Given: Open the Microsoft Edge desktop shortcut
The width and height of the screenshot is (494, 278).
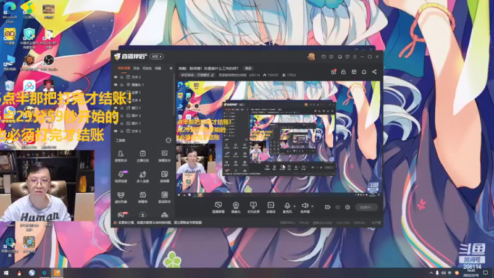Looking at the screenshot, I should [x=9, y=12].
